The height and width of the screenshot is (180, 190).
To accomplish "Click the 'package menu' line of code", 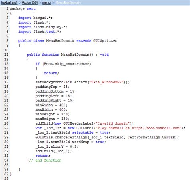I will pos(22,9).
